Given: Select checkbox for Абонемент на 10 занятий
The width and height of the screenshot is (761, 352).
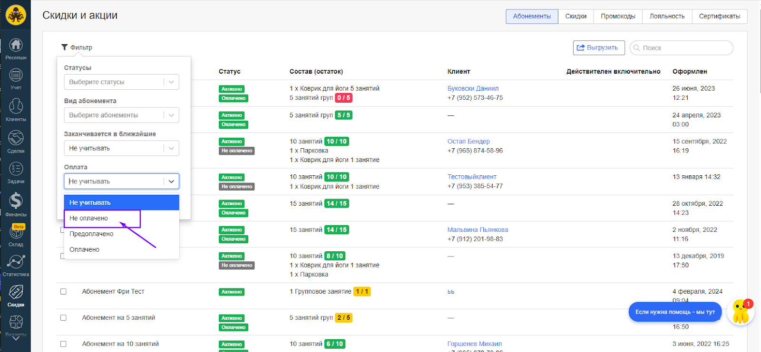Looking at the screenshot, I should point(63,344).
